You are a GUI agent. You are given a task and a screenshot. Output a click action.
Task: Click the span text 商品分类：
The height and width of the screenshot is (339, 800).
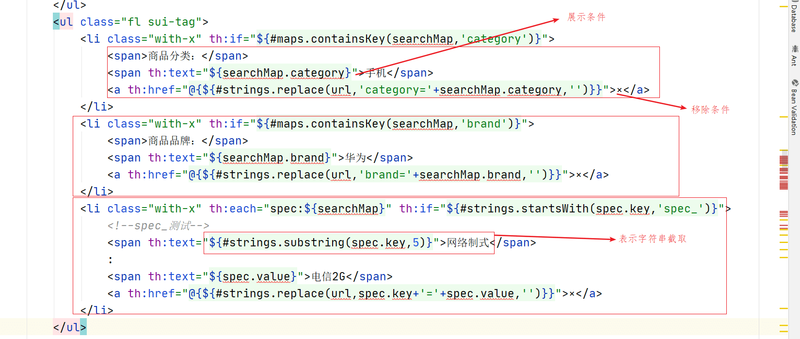(x=175, y=56)
